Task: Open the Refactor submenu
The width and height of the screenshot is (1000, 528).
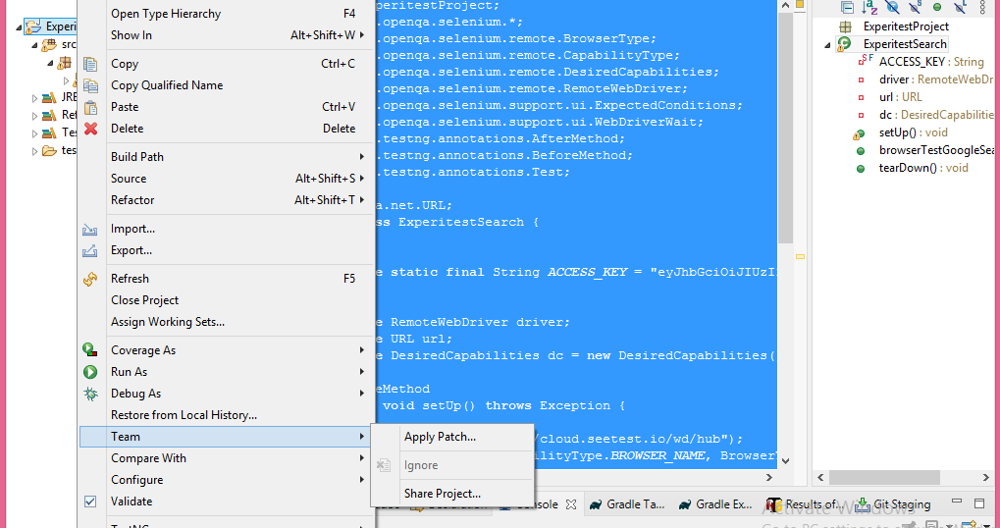Action: [x=226, y=200]
